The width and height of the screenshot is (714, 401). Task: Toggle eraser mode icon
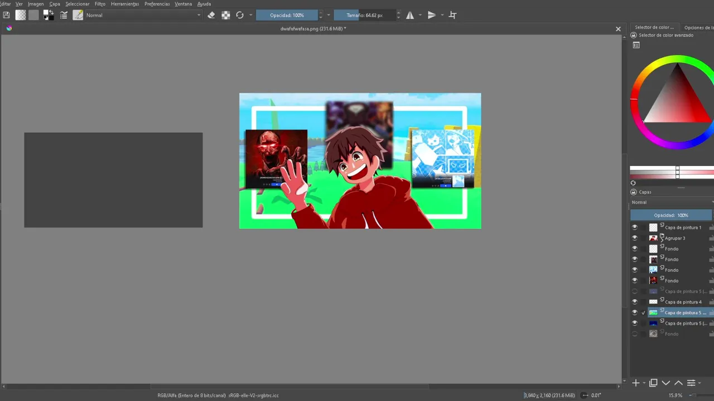pos(211,15)
